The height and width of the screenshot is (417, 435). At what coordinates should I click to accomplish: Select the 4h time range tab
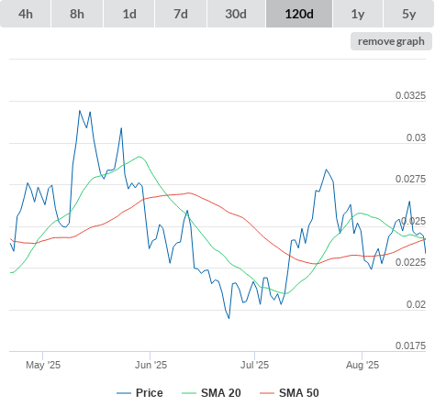tap(26, 14)
